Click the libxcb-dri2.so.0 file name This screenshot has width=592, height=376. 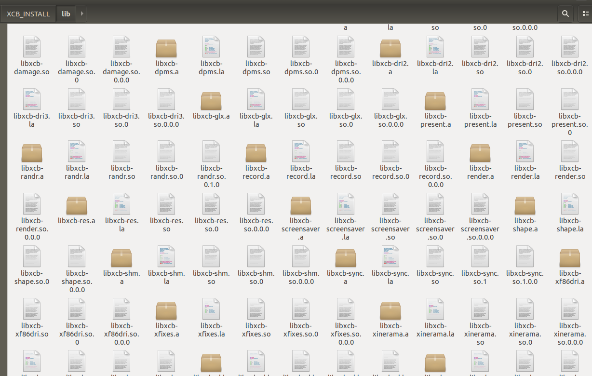[x=525, y=68]
